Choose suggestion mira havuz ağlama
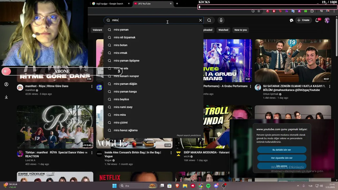Viewport: 338px width, 190px height. (x=153, y=130)
